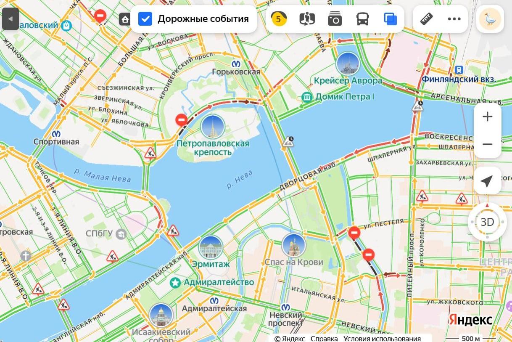Open the street panoramas icon
This screenshot has height=342, width=512.
(x=307, y=19)
